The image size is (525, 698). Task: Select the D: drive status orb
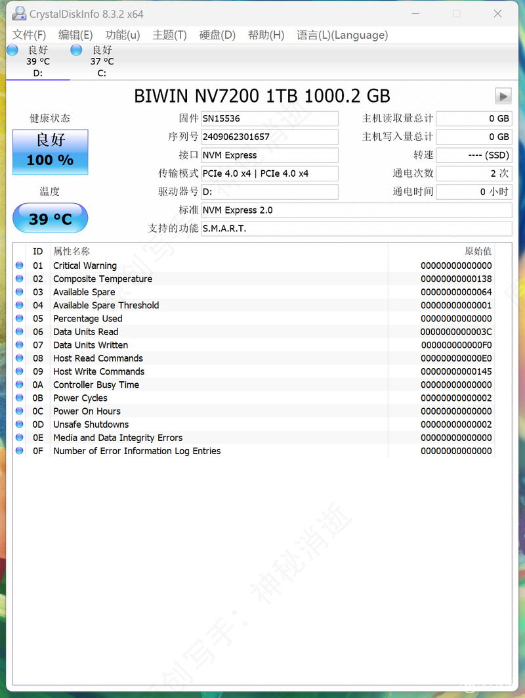coord(13,50)
